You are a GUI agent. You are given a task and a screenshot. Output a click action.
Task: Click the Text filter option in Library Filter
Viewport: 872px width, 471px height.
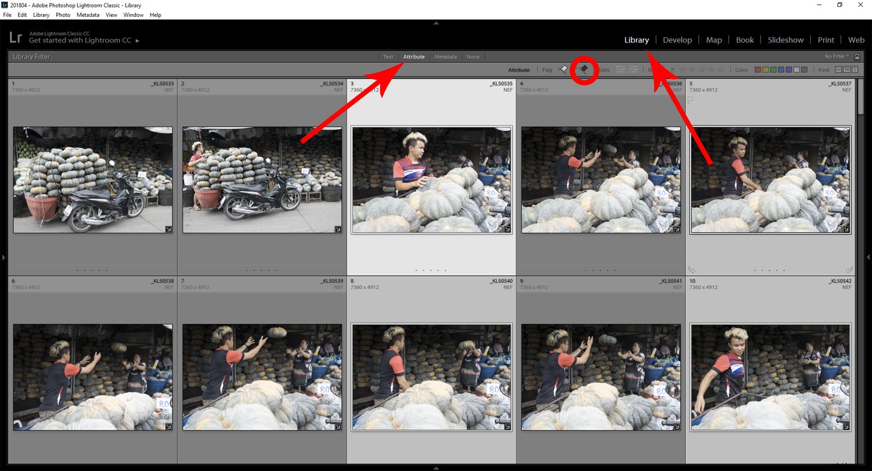click(x=388, y=56)
